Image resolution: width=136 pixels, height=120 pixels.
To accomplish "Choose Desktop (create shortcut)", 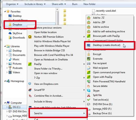I will point(110,45).
